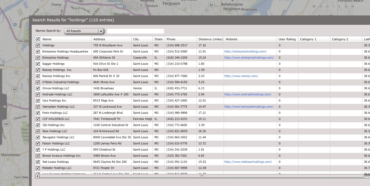Click phone number (618) 213-6351
Screen dimensions: 370x186
point(177,119)
